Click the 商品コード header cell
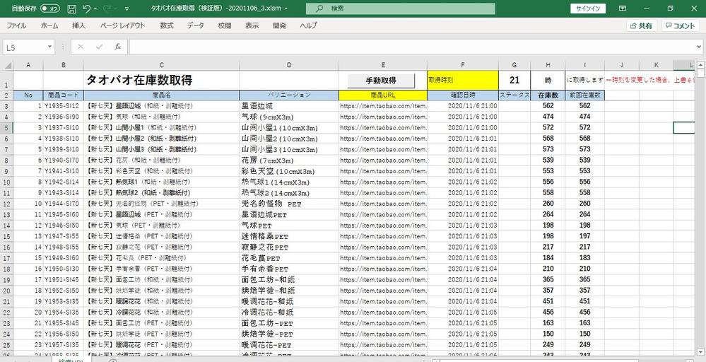The width and height of the screenshot is (706, 362). [64, 95]
